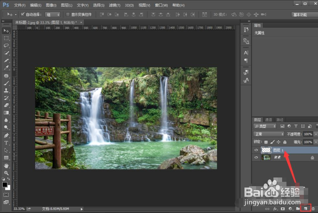Select the Hand tool
The height and width of the screenshot is (213, 318).
click(x=6, y=166)
